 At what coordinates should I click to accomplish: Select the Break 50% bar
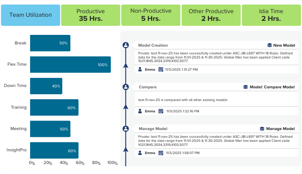[x=50, y=43]
